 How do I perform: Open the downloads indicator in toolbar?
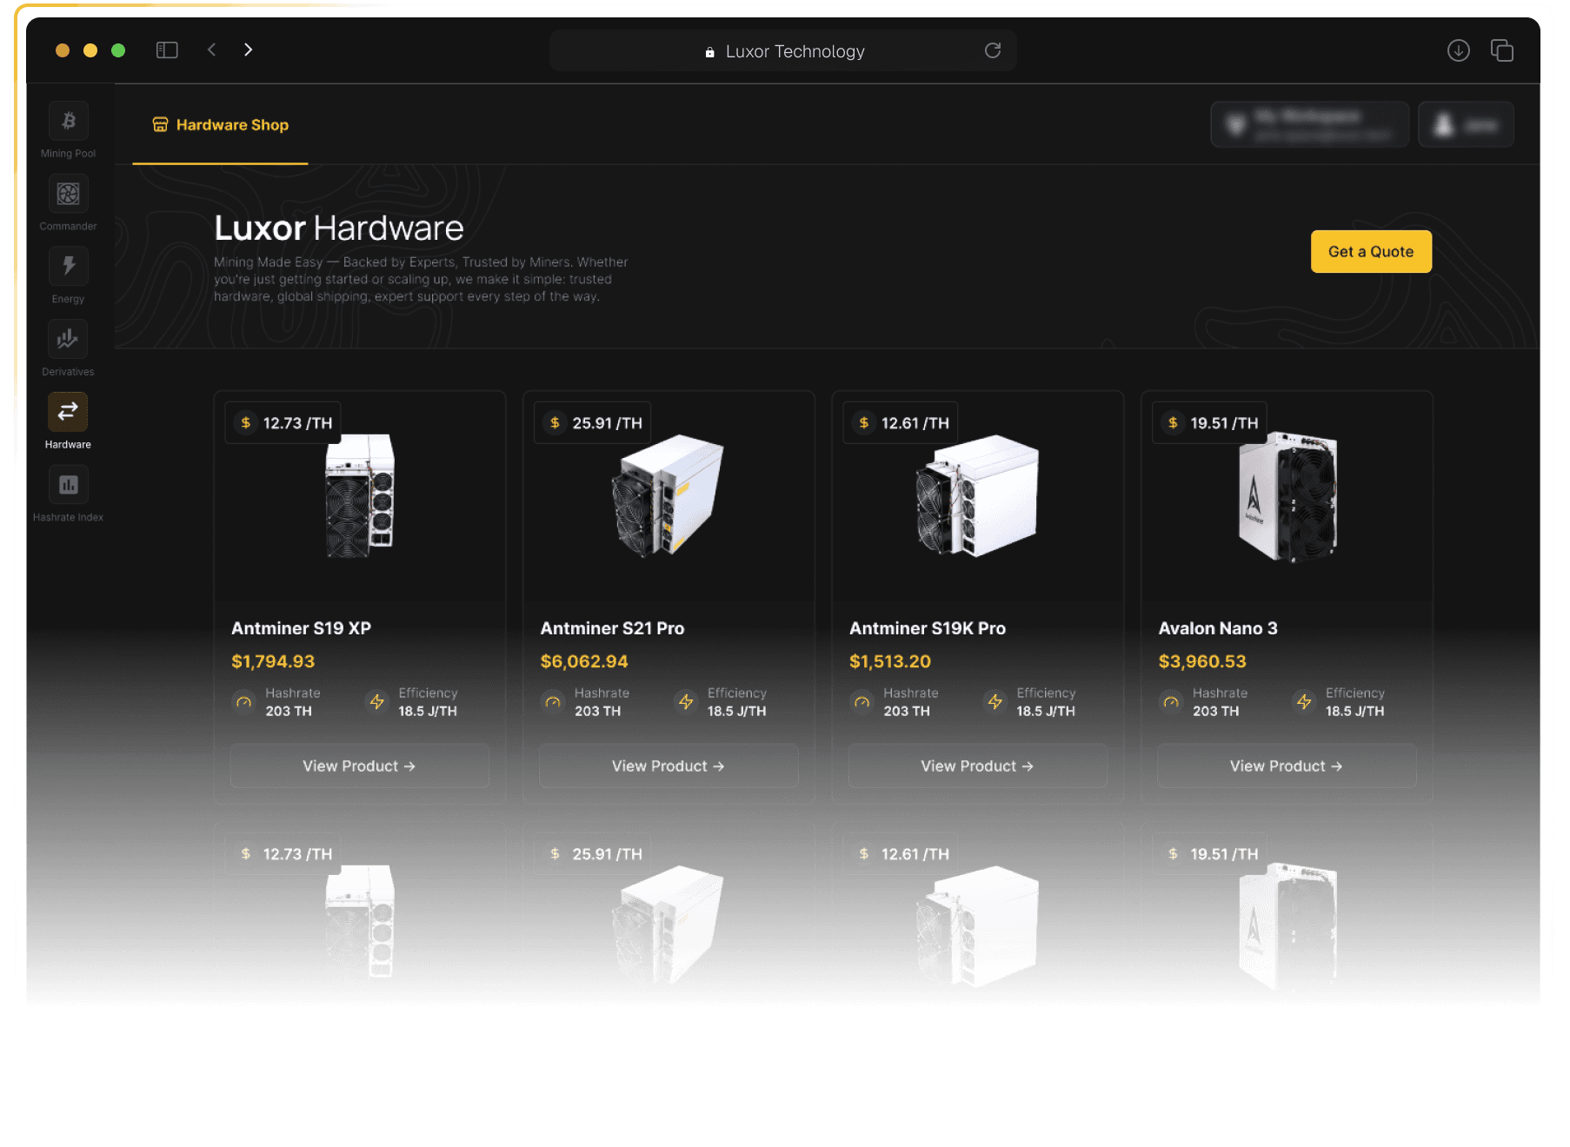(1459, 50)
